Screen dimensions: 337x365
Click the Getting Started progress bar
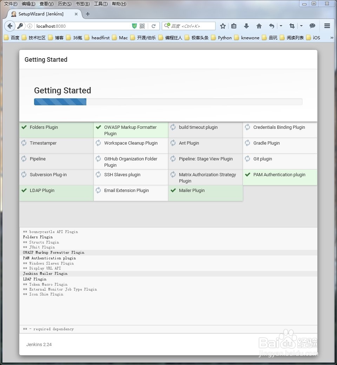tap(168, 102)
